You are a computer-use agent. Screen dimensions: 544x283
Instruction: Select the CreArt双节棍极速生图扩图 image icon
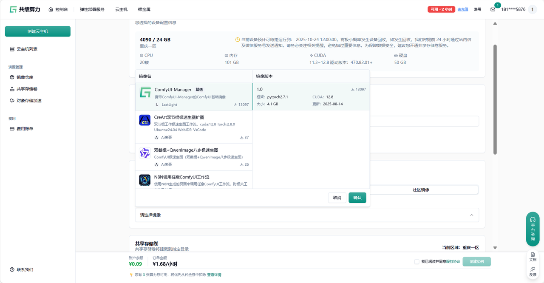145,120
